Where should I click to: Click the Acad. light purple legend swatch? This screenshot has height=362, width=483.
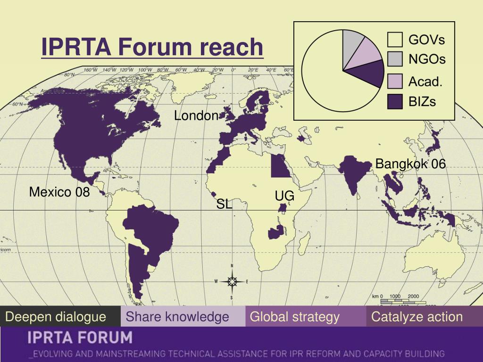pos(395,81)
